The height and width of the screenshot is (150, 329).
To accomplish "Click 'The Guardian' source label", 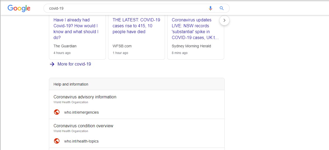I will 65,46.
